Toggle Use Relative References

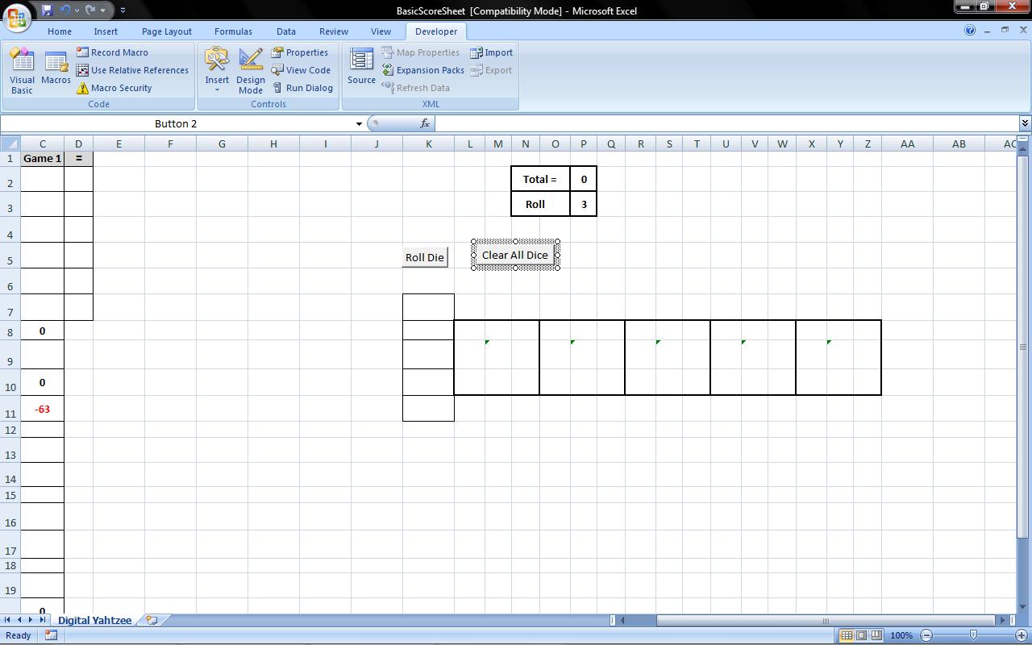pyautogui.click(x=132, y=70)
